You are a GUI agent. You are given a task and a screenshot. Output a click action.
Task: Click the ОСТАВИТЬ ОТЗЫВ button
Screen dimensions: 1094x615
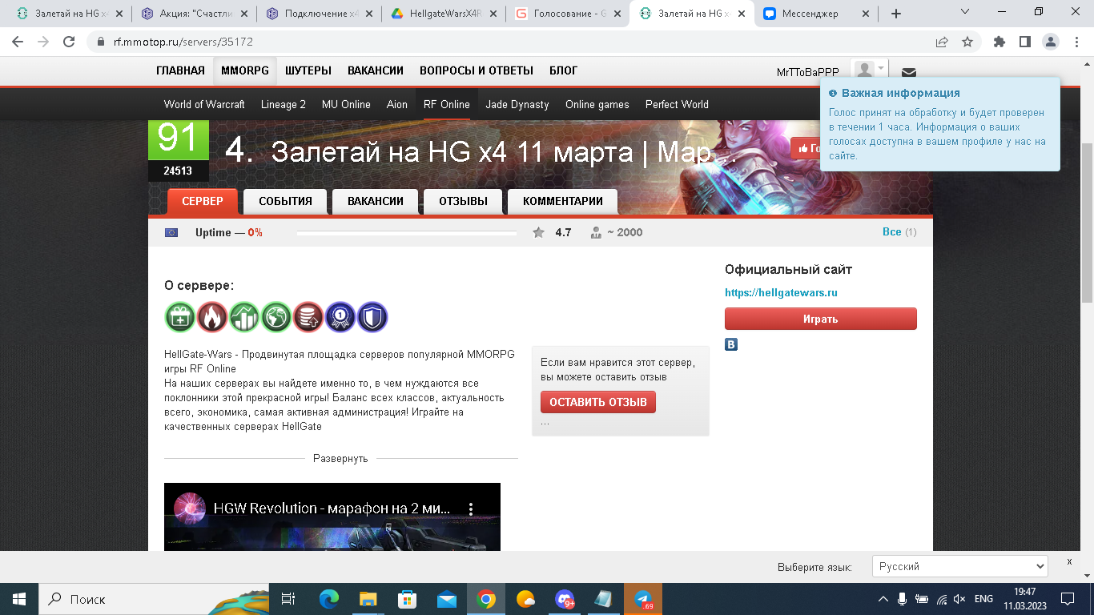point(598,402)
